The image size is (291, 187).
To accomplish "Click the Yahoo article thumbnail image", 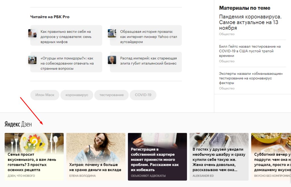I will tap(112, 33).
